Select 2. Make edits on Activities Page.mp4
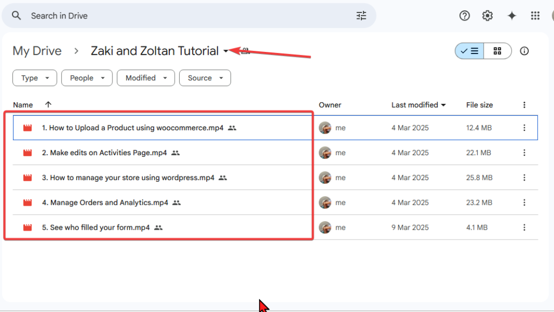This screenshot has width=554, height=312. click(x=104, y=153)
